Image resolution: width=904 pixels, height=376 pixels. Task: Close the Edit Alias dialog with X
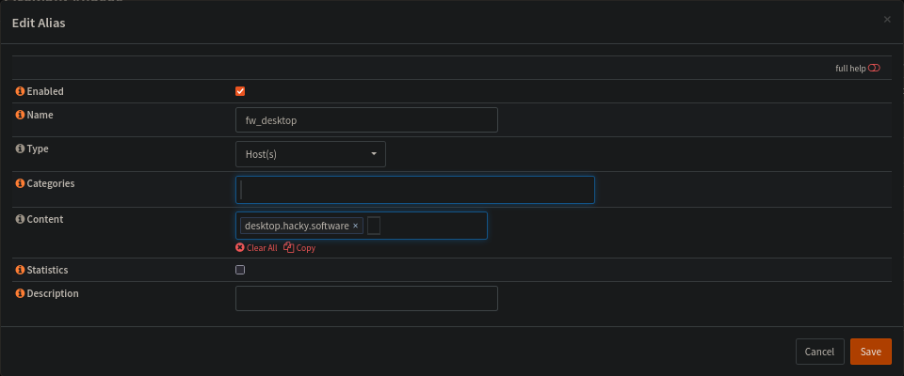pyautogui.click(x=886, y=19)
